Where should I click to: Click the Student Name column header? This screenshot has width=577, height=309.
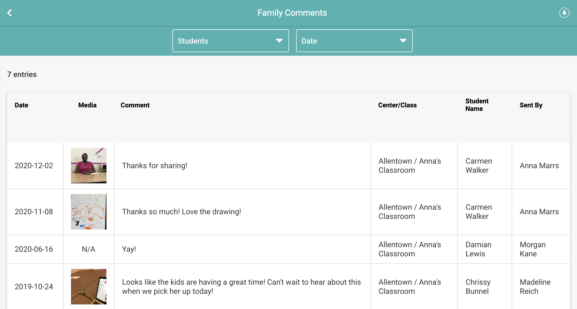click(477, 105)
